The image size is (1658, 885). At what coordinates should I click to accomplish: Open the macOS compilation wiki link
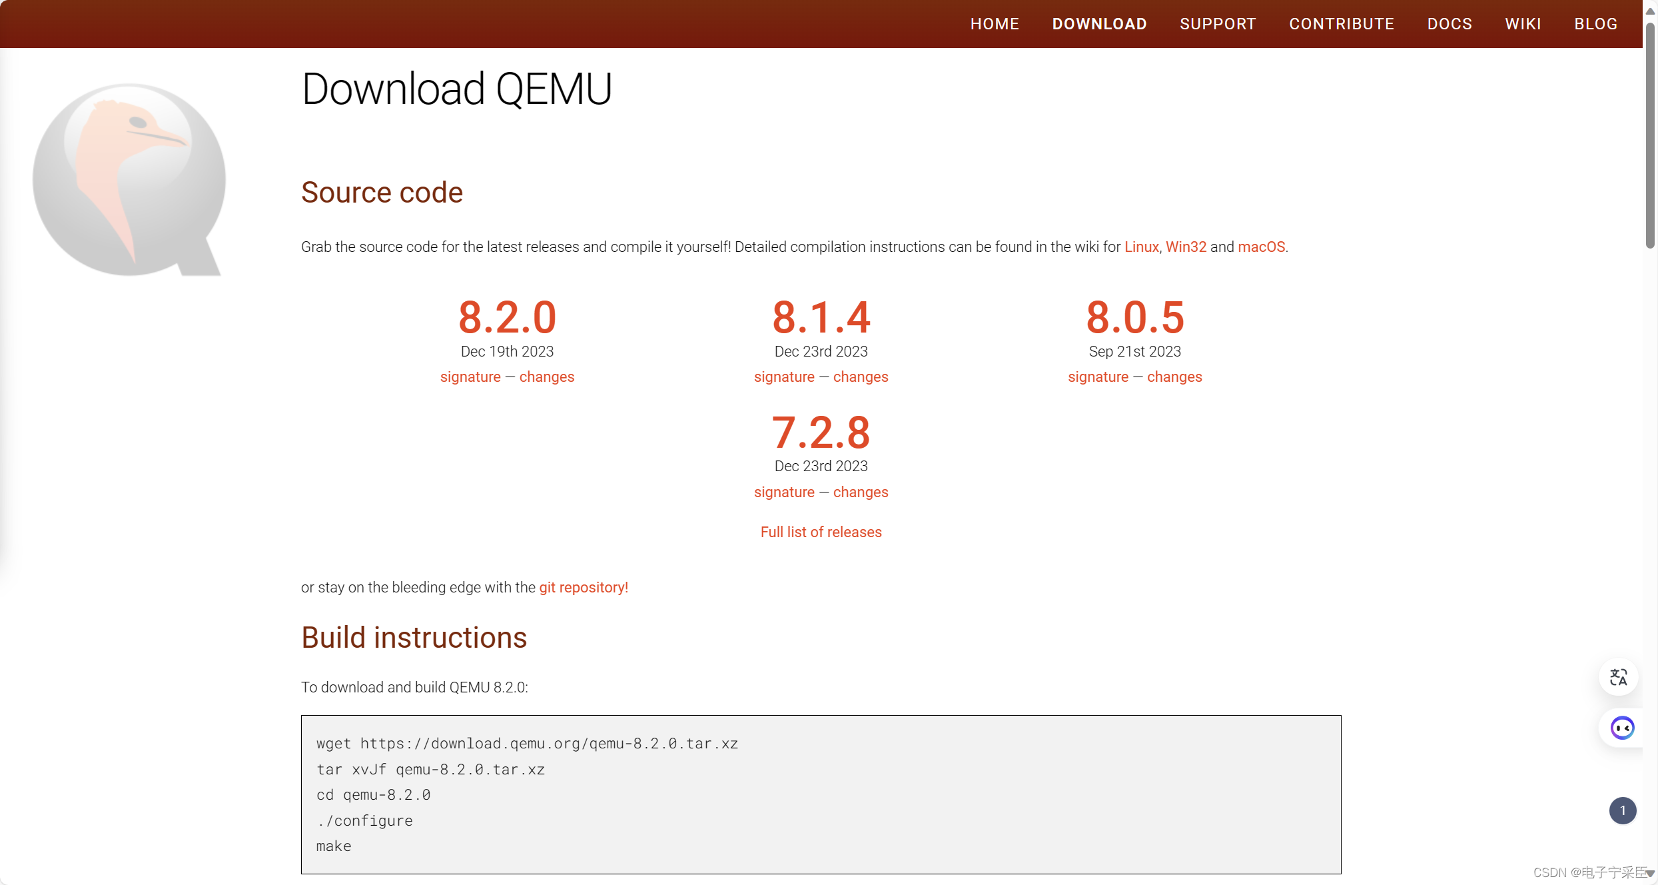(x=1261, y=247)
